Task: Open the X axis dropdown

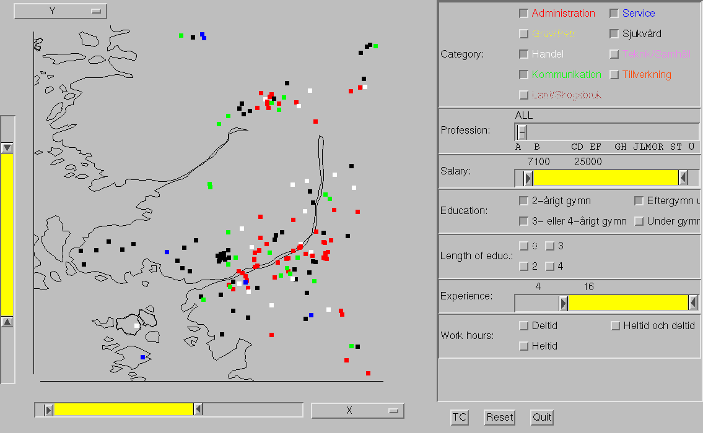Action: 357,411
